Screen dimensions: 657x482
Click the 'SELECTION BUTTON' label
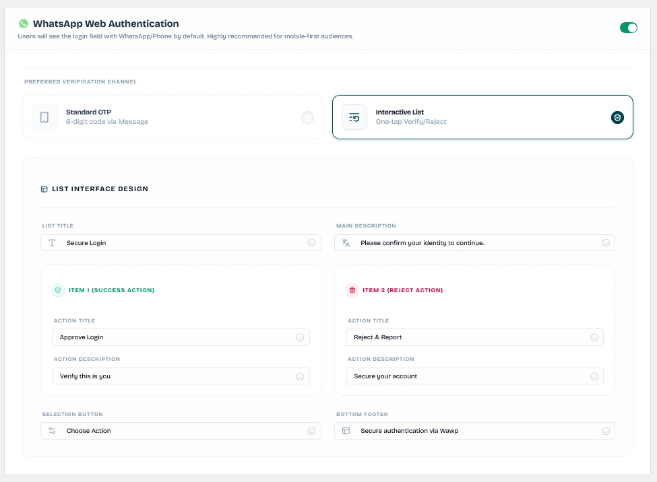(x=73, y=414)
